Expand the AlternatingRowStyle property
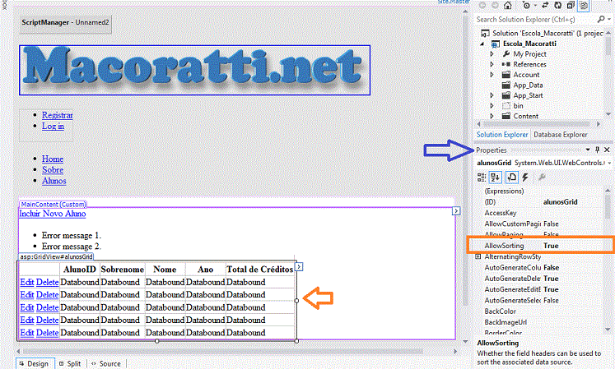Image resolution: width=615 pixels, height=369 pixels. 478,256
